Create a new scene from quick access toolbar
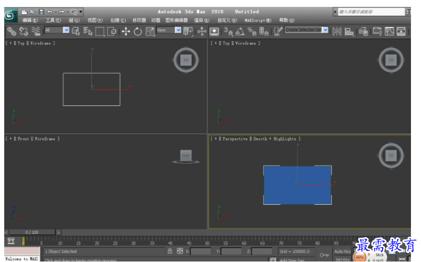The height and width of the screenshot is (262, 421). [x=24, y=12]
